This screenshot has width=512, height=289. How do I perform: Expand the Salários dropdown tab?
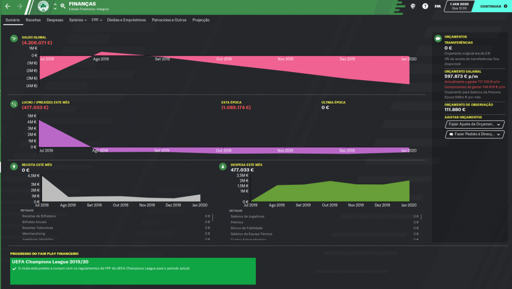pyautogui.click(x=78, y=20)
